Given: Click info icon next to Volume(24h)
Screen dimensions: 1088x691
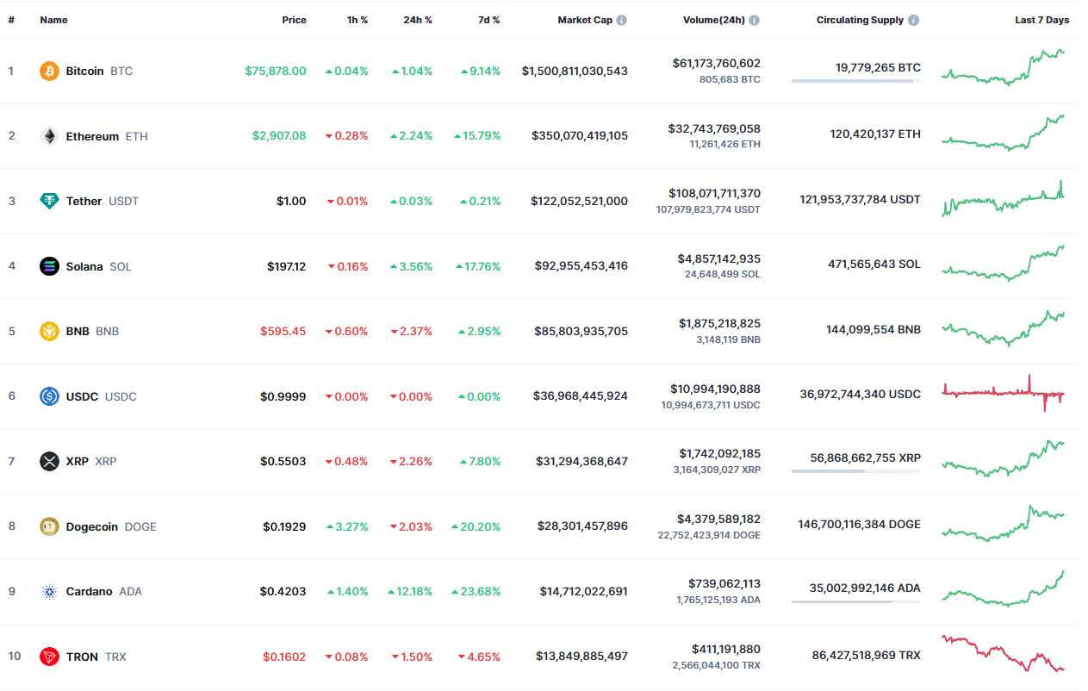Looking at the screenshot, I should (755, 20).
